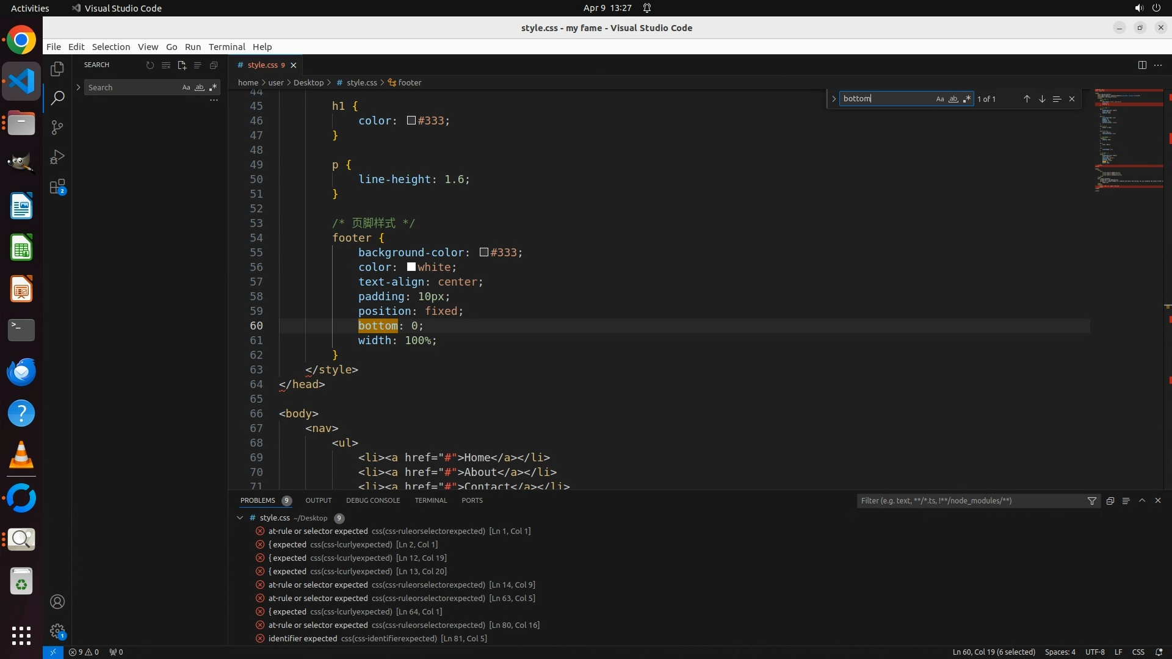
Task: Click the split editor right icon
Action: coord(1142,65)
